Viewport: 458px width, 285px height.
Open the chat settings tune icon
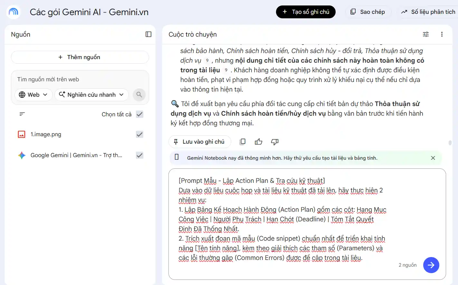point(426,34)
